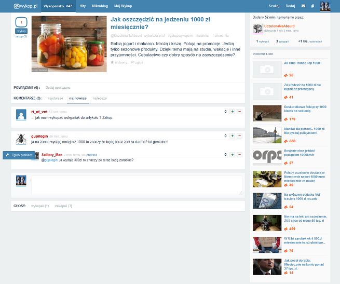This screenshot has width=340, height=284.
Task: Downvote rt_of_vnt comment with minus
Action: 239,112
